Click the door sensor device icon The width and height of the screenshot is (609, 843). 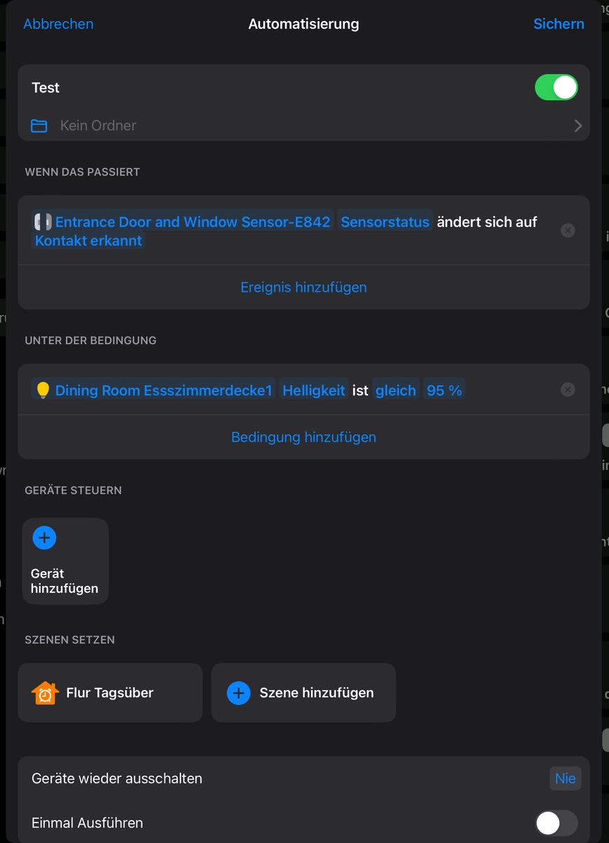(43, 222)
